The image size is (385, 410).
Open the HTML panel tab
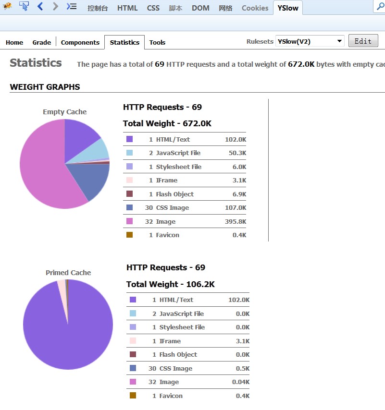coord(127,8)
